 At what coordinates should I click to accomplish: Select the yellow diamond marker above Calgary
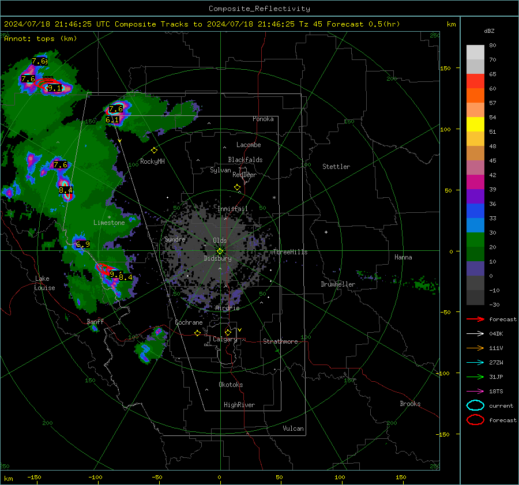228,332
